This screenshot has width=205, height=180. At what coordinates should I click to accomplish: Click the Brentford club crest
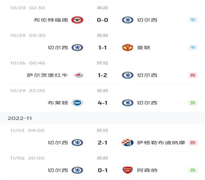pos(77,20)
